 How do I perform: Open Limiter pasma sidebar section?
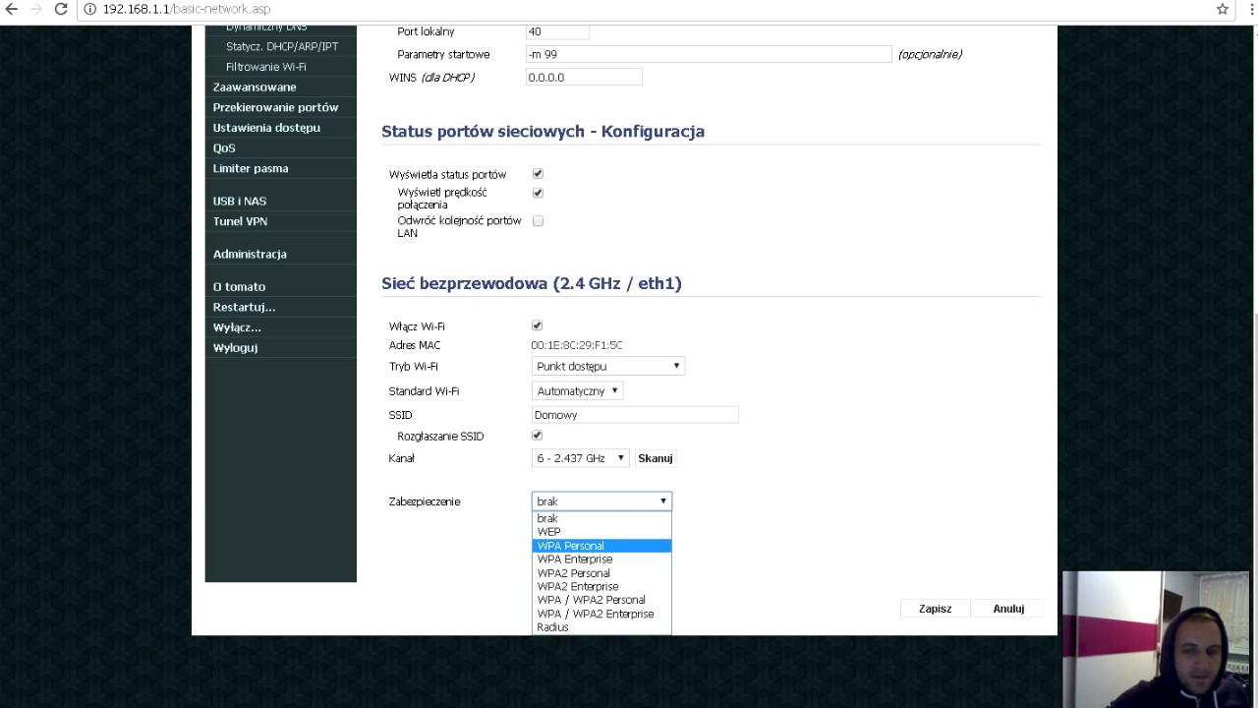coord(251,168)
